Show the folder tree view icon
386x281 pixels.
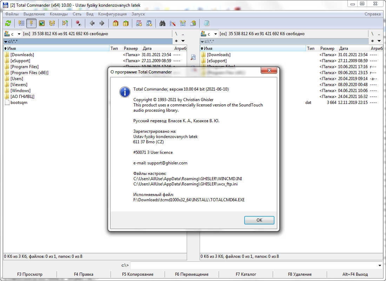[52, 24]
